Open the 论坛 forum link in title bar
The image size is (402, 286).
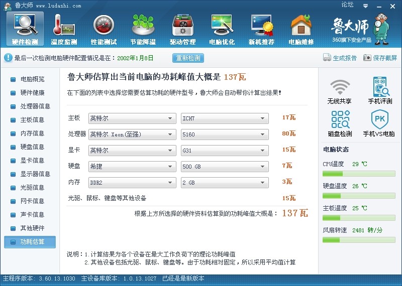[x=347, y=5]
